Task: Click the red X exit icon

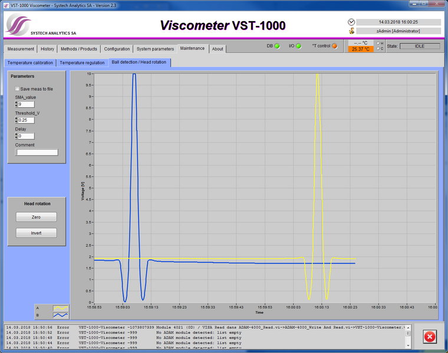Action: coord(429,337)
